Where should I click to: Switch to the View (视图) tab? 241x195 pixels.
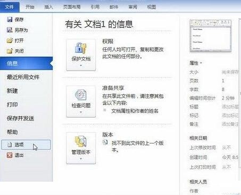(x=152, y=7)
